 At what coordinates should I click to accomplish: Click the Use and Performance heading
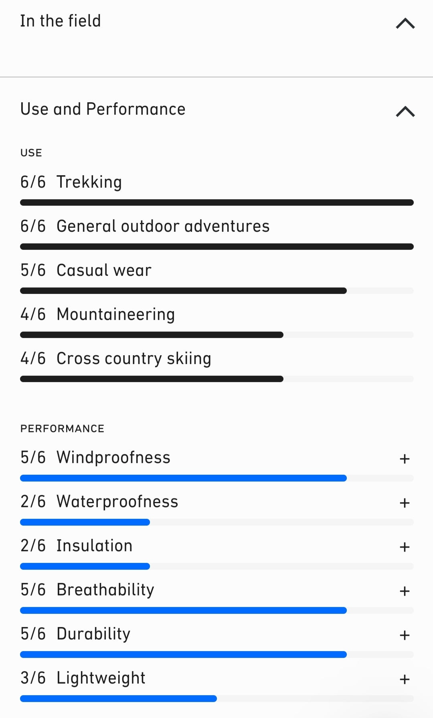pyautogui.click(x=103, y=109)
